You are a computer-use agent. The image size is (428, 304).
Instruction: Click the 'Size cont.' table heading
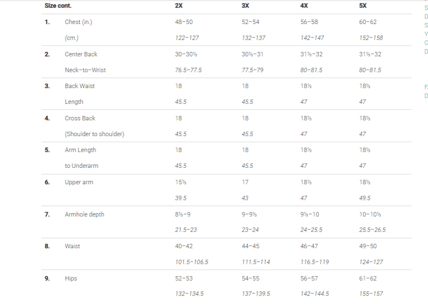click(58, 6)
